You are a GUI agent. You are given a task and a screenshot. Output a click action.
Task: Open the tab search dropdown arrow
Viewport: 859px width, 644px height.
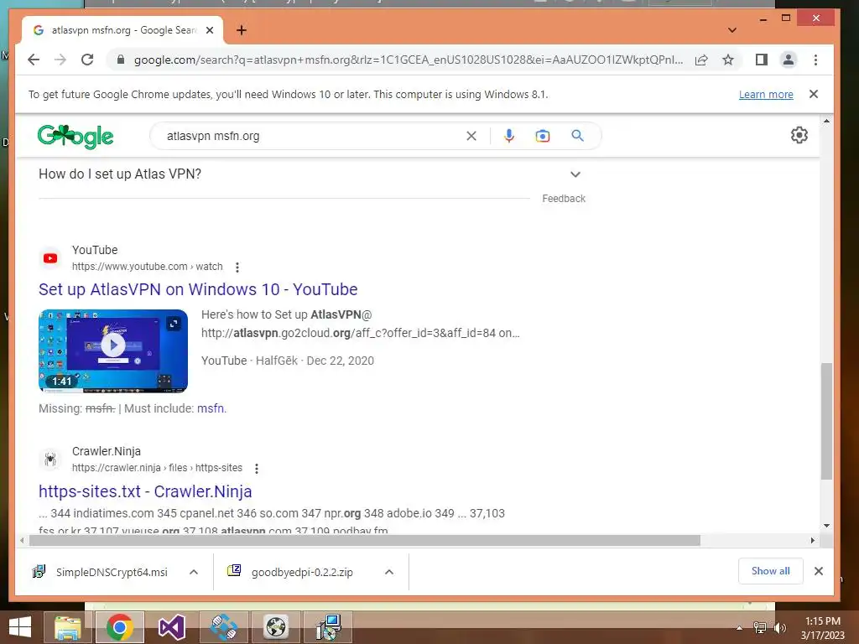pos(731,30)
